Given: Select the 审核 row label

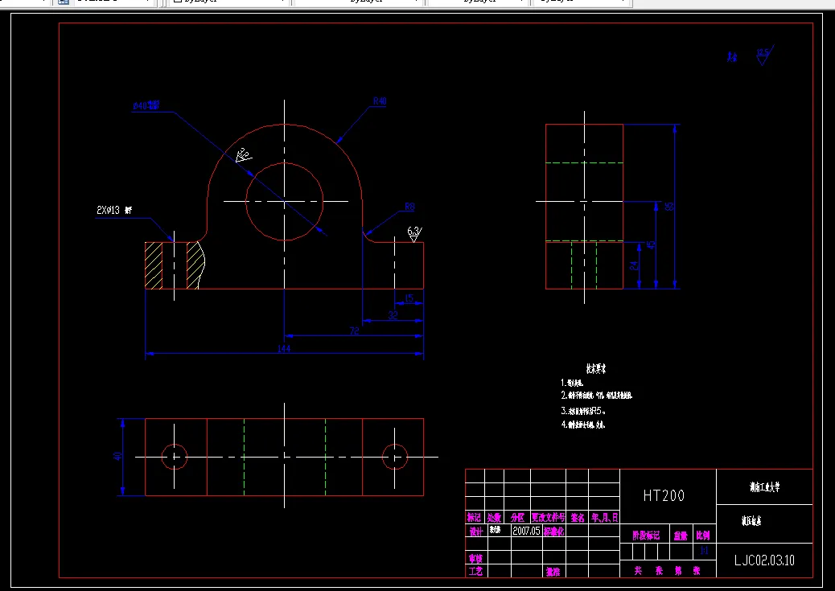Looking at the screenshot, I should click(475, 559).
